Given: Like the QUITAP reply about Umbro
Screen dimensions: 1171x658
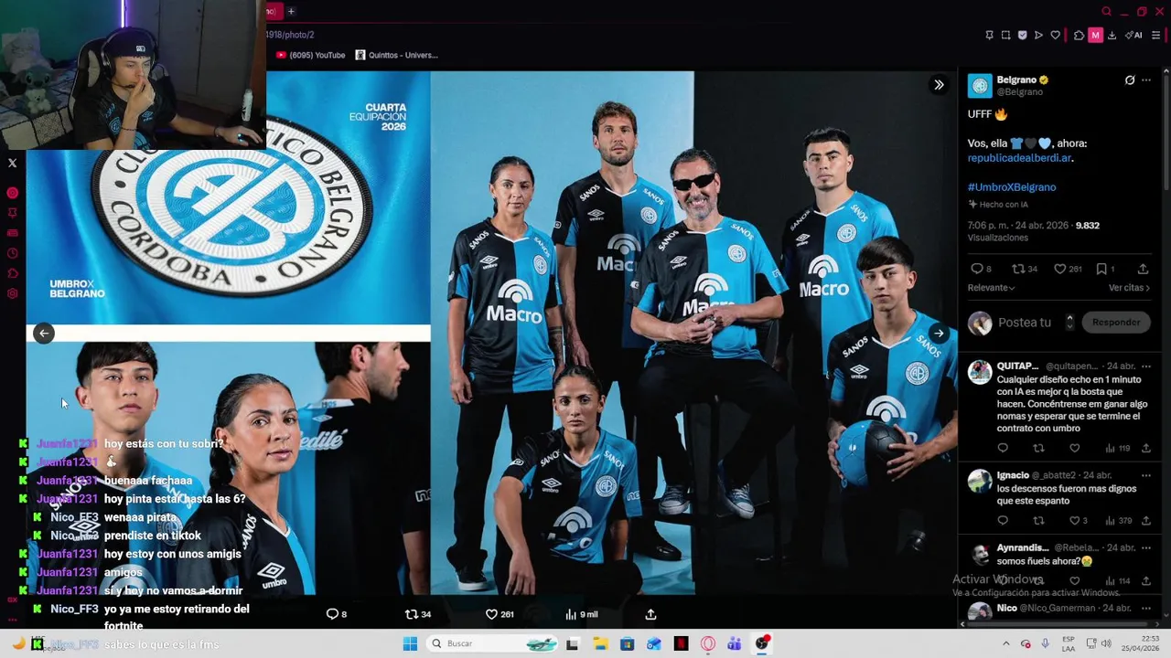Looking at the screenshot, I should pos(1074,448).
